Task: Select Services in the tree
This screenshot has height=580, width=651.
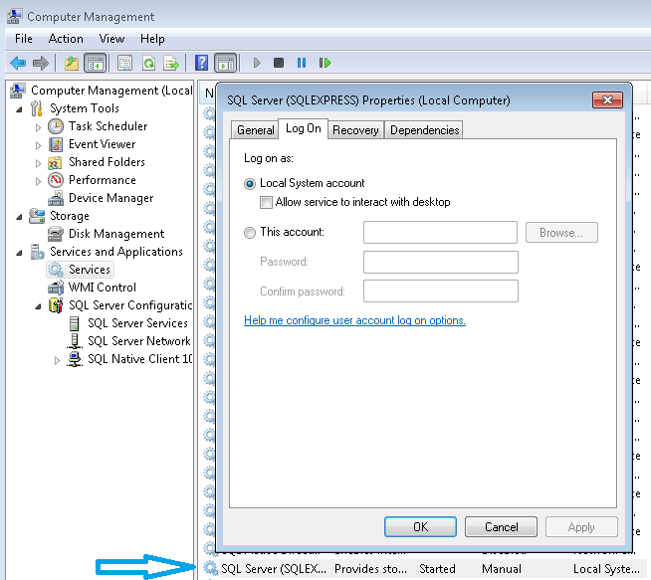Action: (80, 270)
